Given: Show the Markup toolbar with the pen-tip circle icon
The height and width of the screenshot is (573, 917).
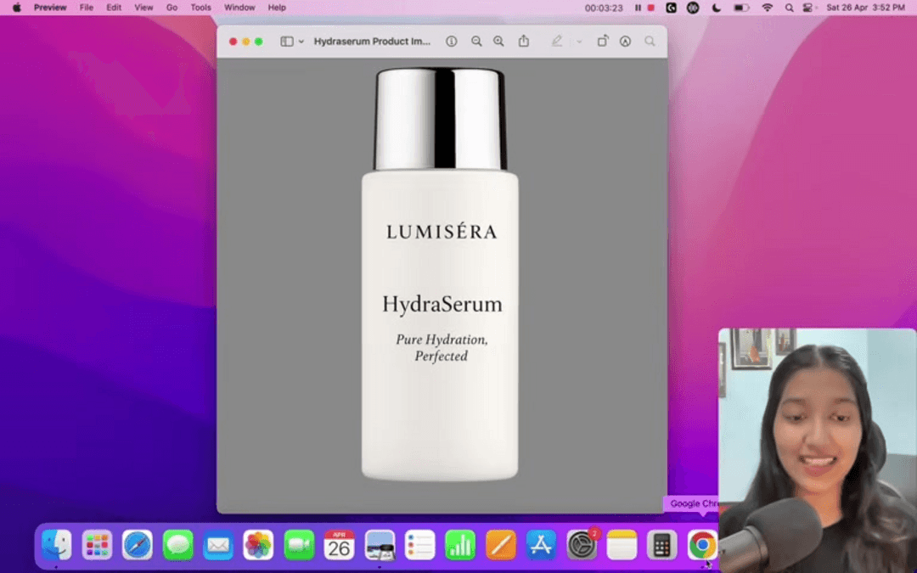Looking at the screenshot, I should coord(626,42).
